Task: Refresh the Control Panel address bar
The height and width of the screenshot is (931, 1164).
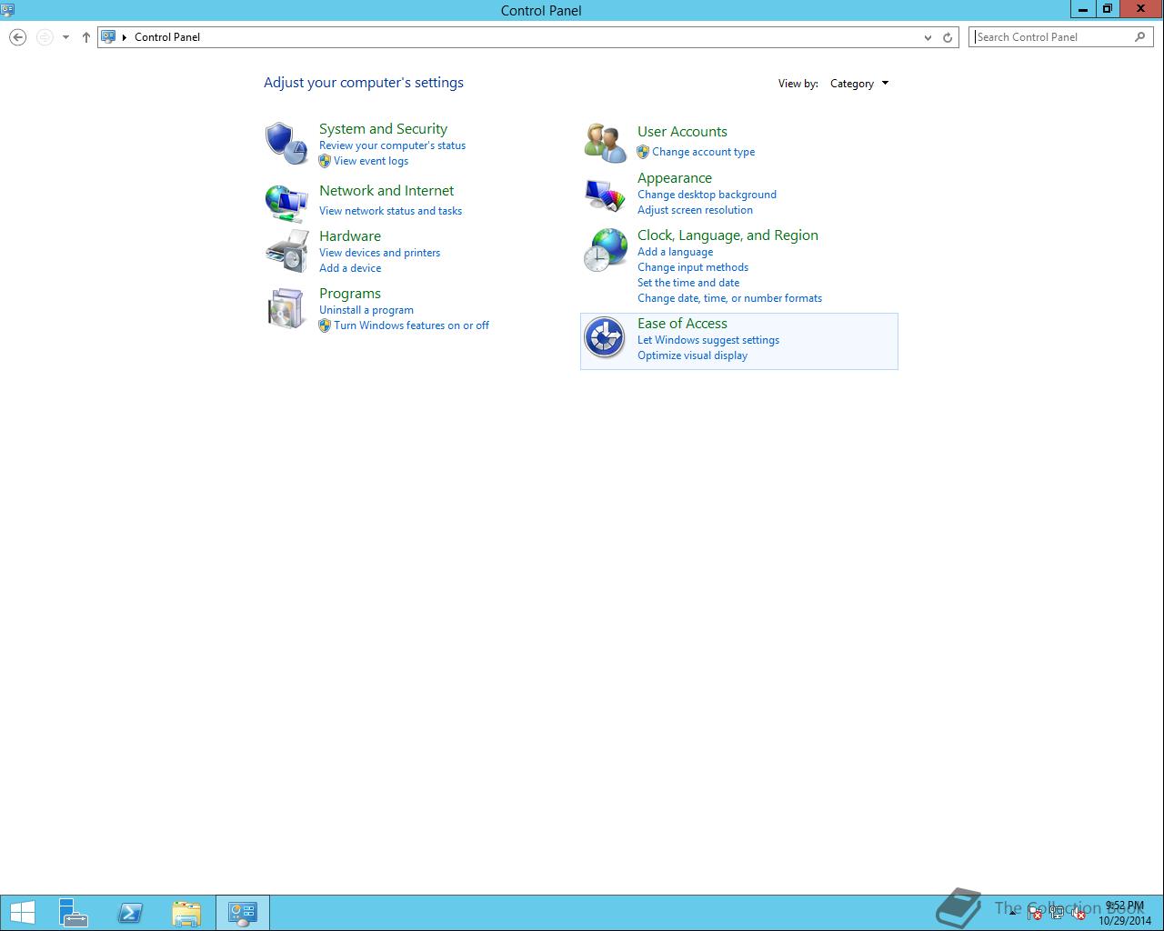Action: pos(948,37)
